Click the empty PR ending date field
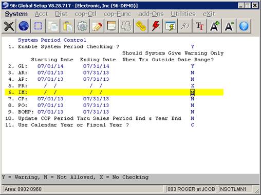Screen dimensions: 261x195 [x=96, y=85]
